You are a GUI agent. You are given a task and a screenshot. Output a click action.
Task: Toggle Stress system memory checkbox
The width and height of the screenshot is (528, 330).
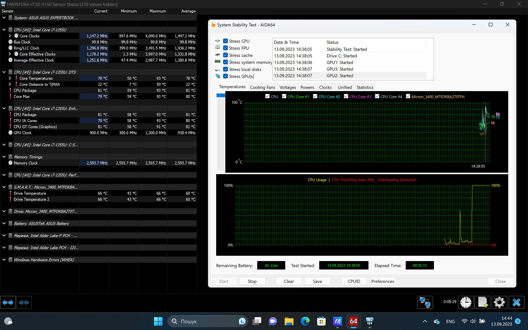(226, 62)
